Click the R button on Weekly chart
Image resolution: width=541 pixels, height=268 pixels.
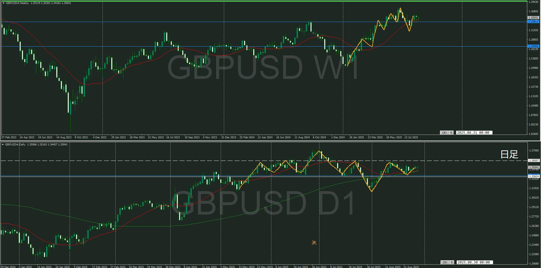click(451, 133)
